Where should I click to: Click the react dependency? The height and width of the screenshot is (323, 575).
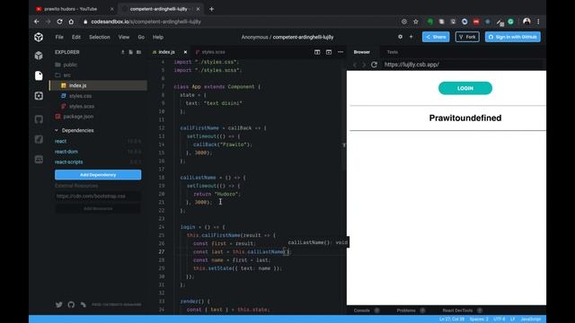click(x=60, y=142)
